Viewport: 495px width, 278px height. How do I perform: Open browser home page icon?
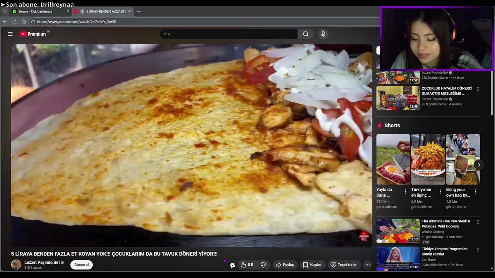pos(24,22)
